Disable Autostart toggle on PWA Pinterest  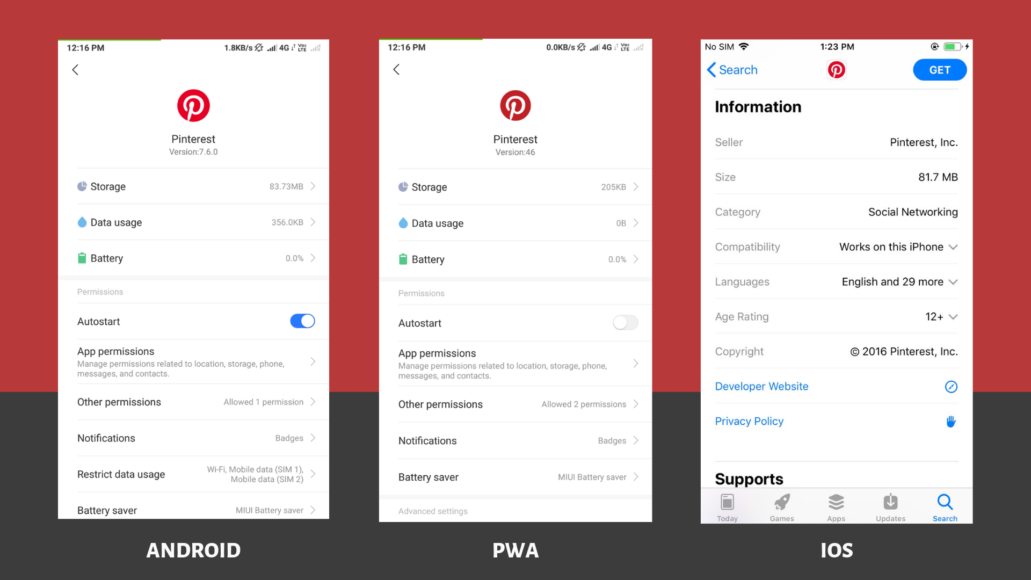(x=625, y=323)
